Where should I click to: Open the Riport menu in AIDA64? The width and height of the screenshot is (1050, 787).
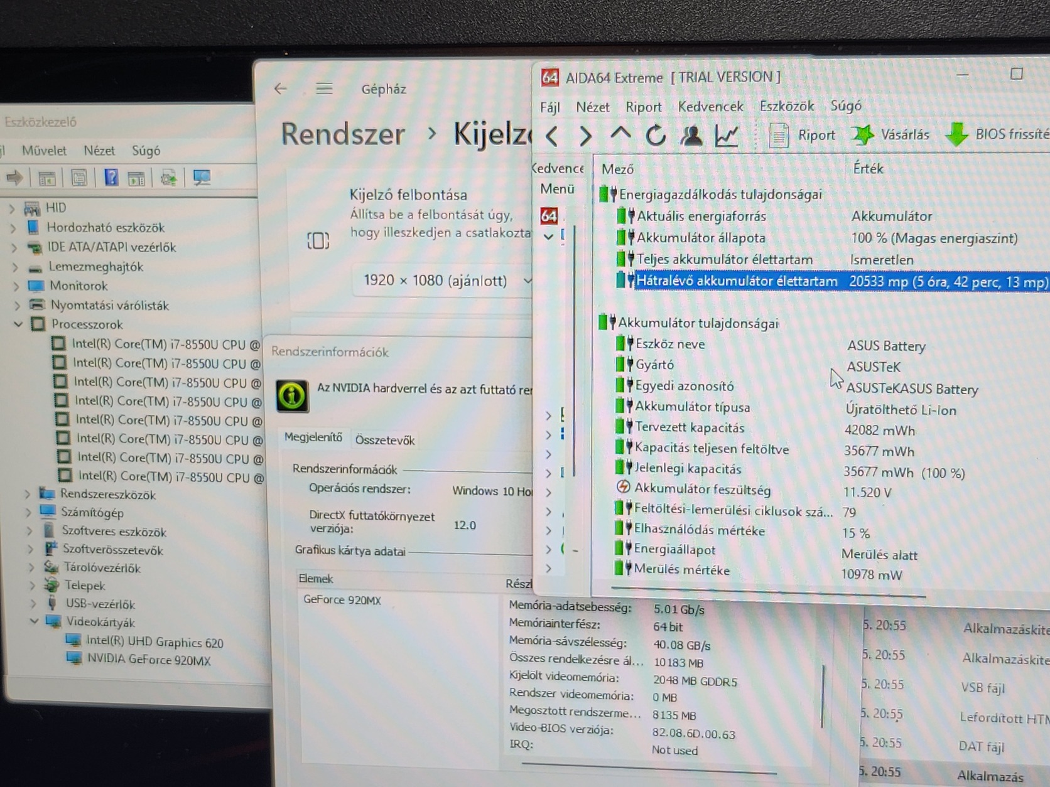[x=644, y=107]
